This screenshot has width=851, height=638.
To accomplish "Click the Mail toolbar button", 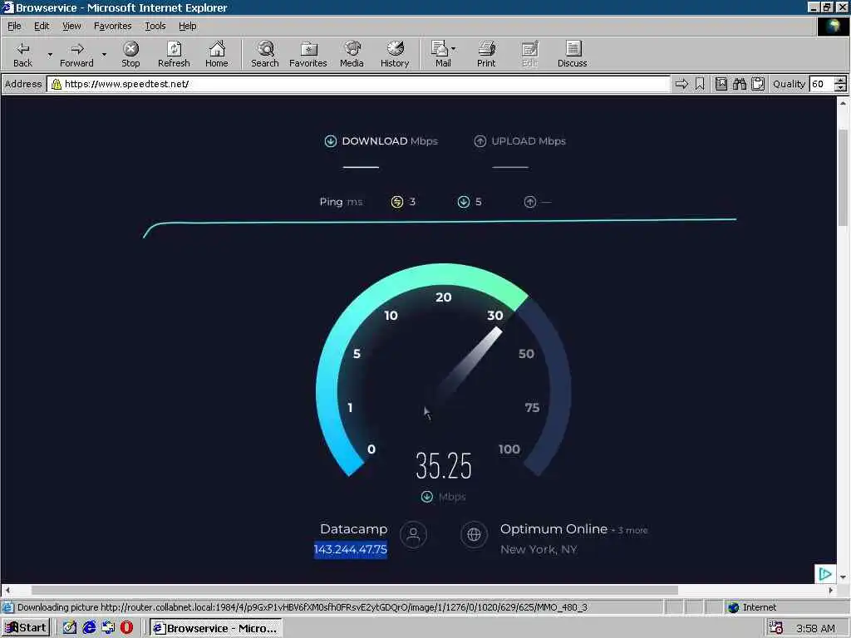I will tap(440, 54).
